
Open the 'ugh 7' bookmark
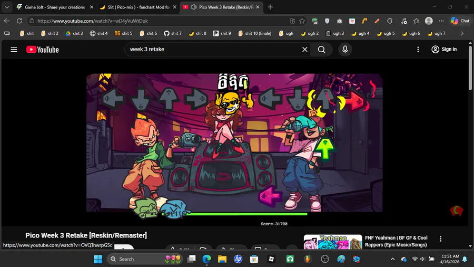pos(436,33)
